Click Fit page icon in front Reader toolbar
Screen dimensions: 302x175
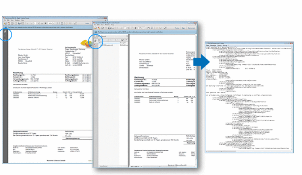pyautogui.click(x=152, y=28)
